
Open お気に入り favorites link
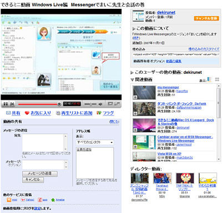pos(41,113)
